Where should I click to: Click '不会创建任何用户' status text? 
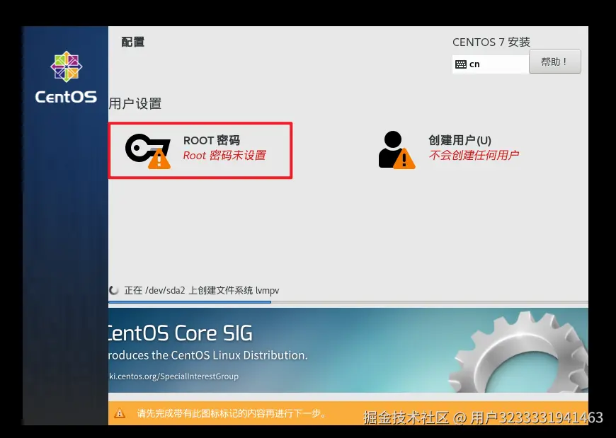[x=474, y=156]
